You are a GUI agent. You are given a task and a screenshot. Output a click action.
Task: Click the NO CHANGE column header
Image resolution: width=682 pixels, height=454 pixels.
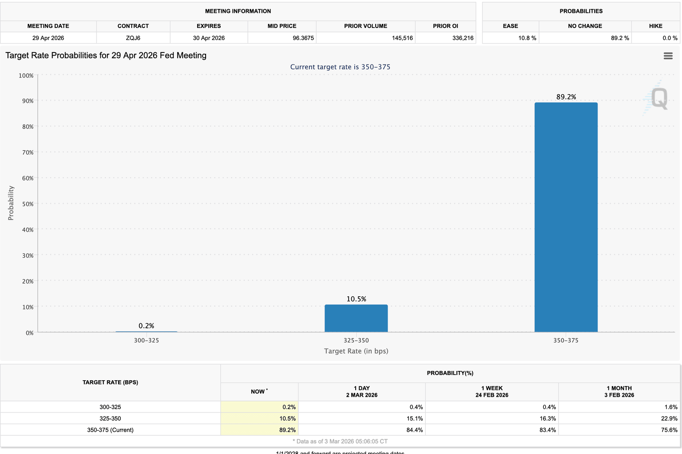(x=585, y=26)
